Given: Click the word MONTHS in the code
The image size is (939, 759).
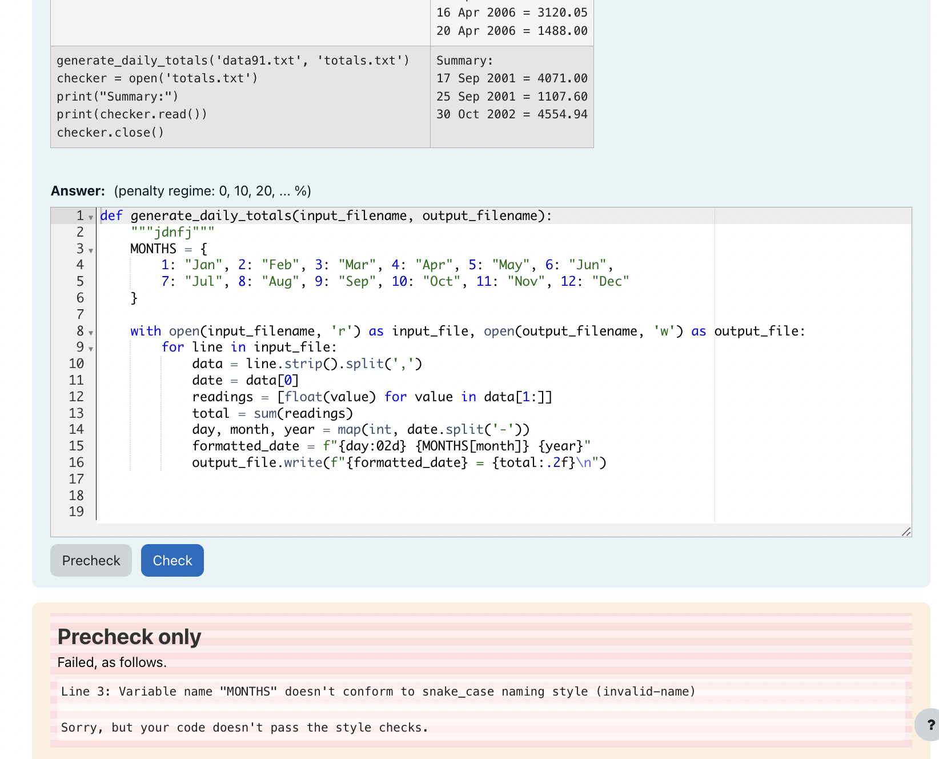Looking at the screenshot, I should tap(153, 248).
